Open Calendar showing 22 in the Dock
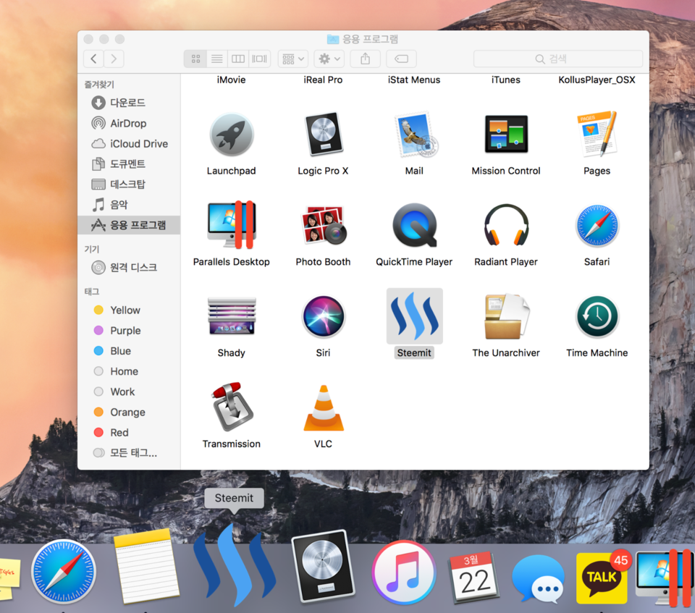 (x=473, y=578)
